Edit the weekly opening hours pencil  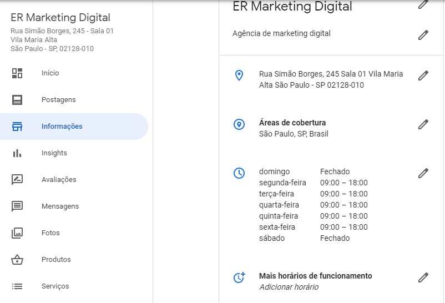[x=423, y=173]
